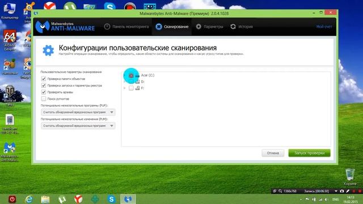Switch to the Сканирование tab
The height and width of the screenshot is (204, 363).
click(172, 27)
